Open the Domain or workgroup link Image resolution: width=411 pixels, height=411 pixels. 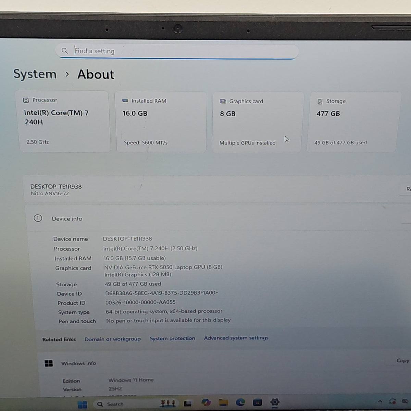point(113,339)
